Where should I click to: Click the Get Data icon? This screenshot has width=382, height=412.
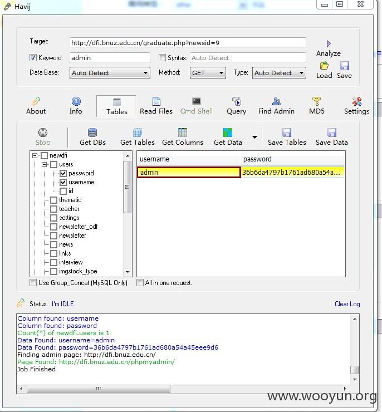pyautogui.click(x=228, y=133)
